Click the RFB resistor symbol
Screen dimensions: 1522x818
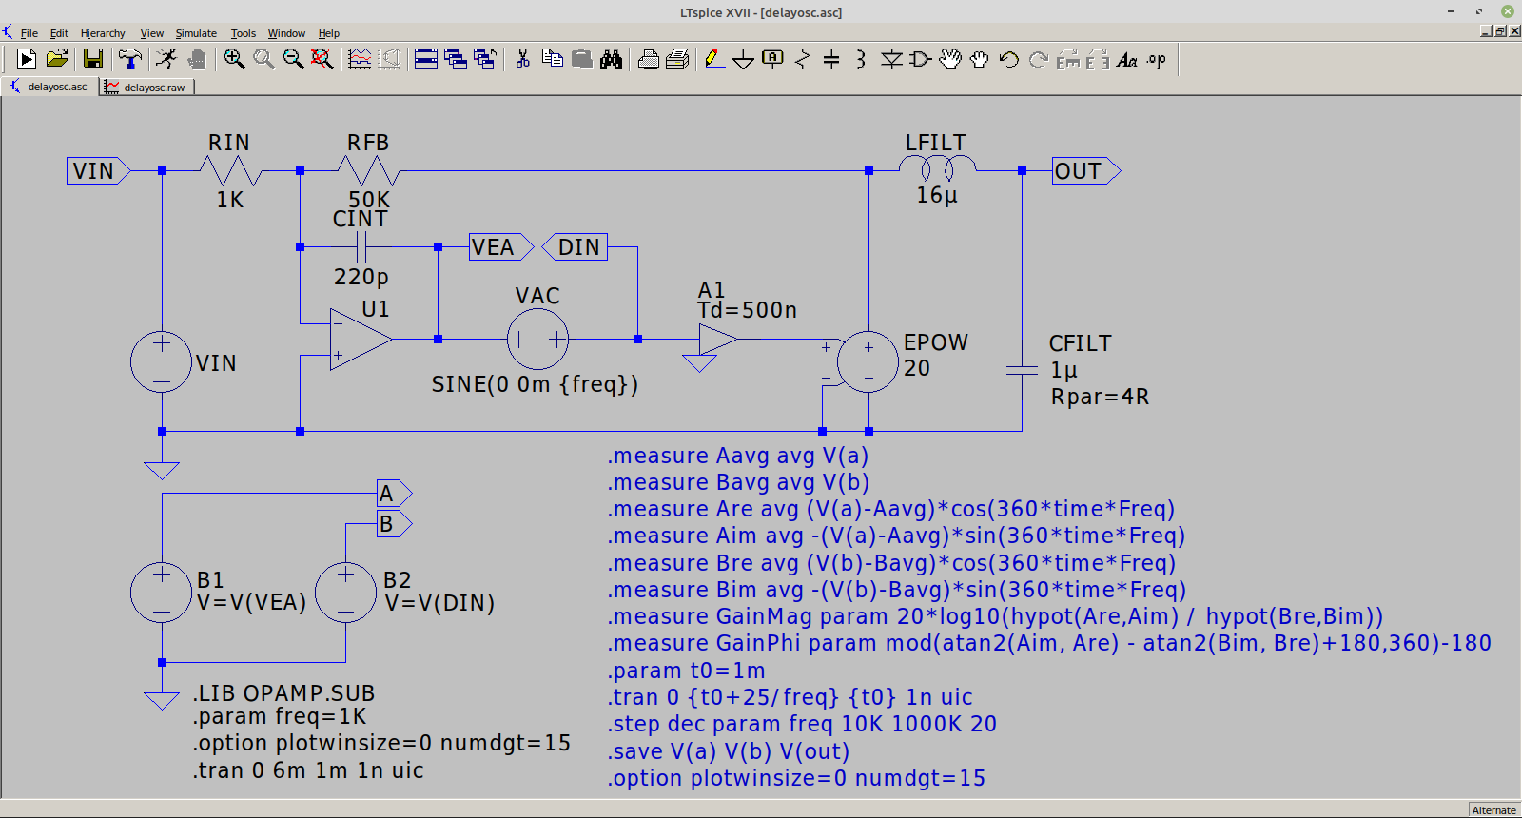pyautogui.click(x=369, y=171)
